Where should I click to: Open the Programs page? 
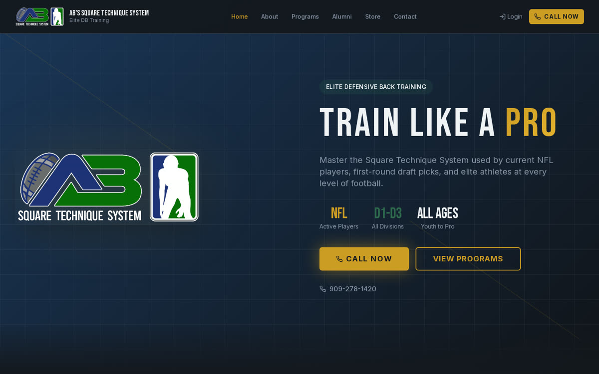(305, 16)
